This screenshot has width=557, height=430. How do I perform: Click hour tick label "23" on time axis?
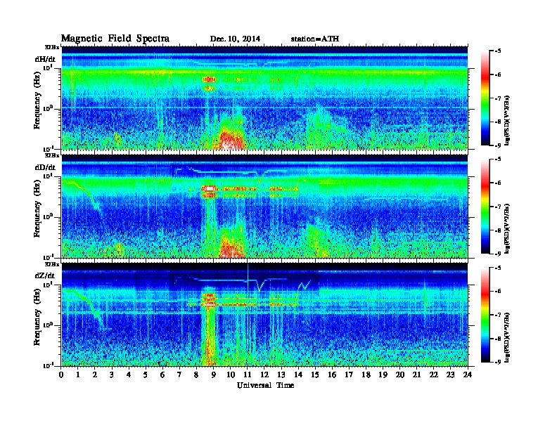coord(451,374)
